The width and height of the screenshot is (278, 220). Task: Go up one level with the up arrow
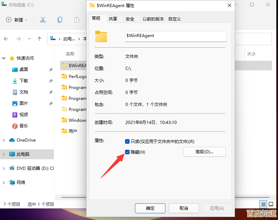pyautogui.click(x=39, y=39)
